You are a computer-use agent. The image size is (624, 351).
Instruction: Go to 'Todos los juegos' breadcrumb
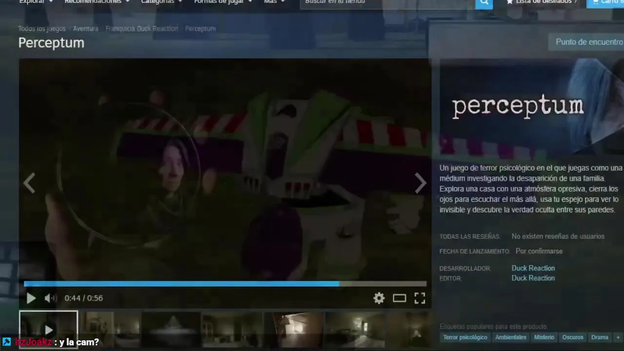click(42, 29)
